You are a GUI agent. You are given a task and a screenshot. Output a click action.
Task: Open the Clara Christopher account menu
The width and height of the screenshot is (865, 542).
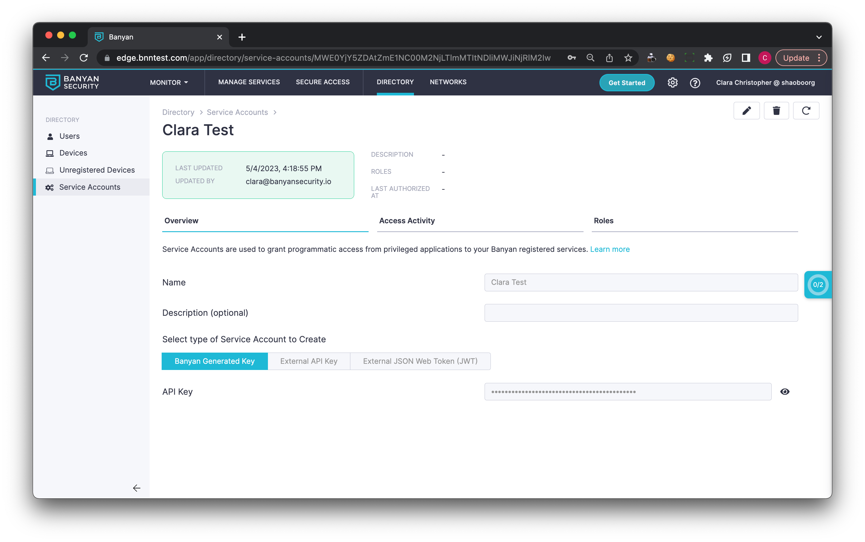[x=765, y=83]
